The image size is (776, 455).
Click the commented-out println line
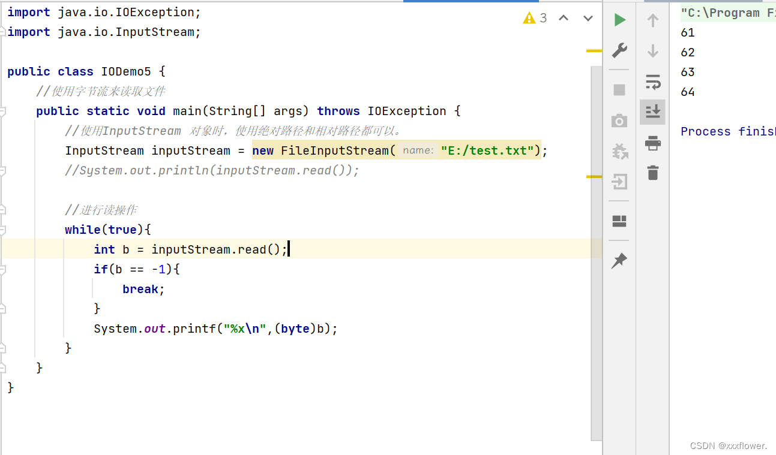[x=212, y=170]
